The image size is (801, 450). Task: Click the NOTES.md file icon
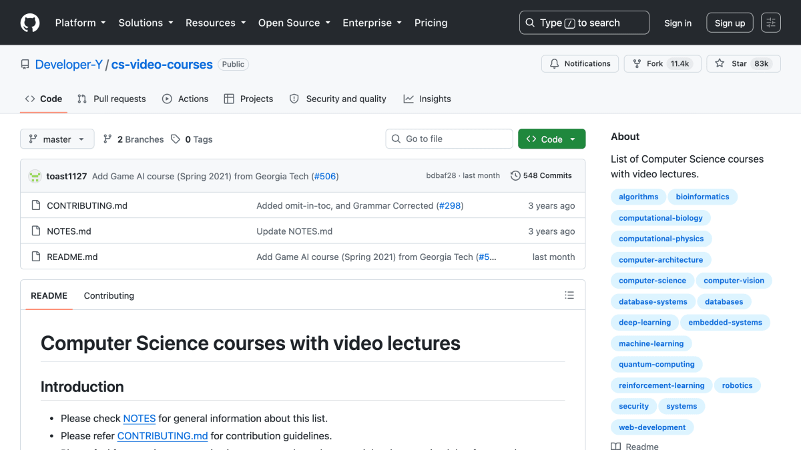pos(36,231)
